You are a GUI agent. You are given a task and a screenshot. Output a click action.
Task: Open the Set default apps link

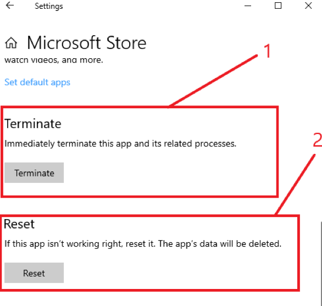pos(37,82)
